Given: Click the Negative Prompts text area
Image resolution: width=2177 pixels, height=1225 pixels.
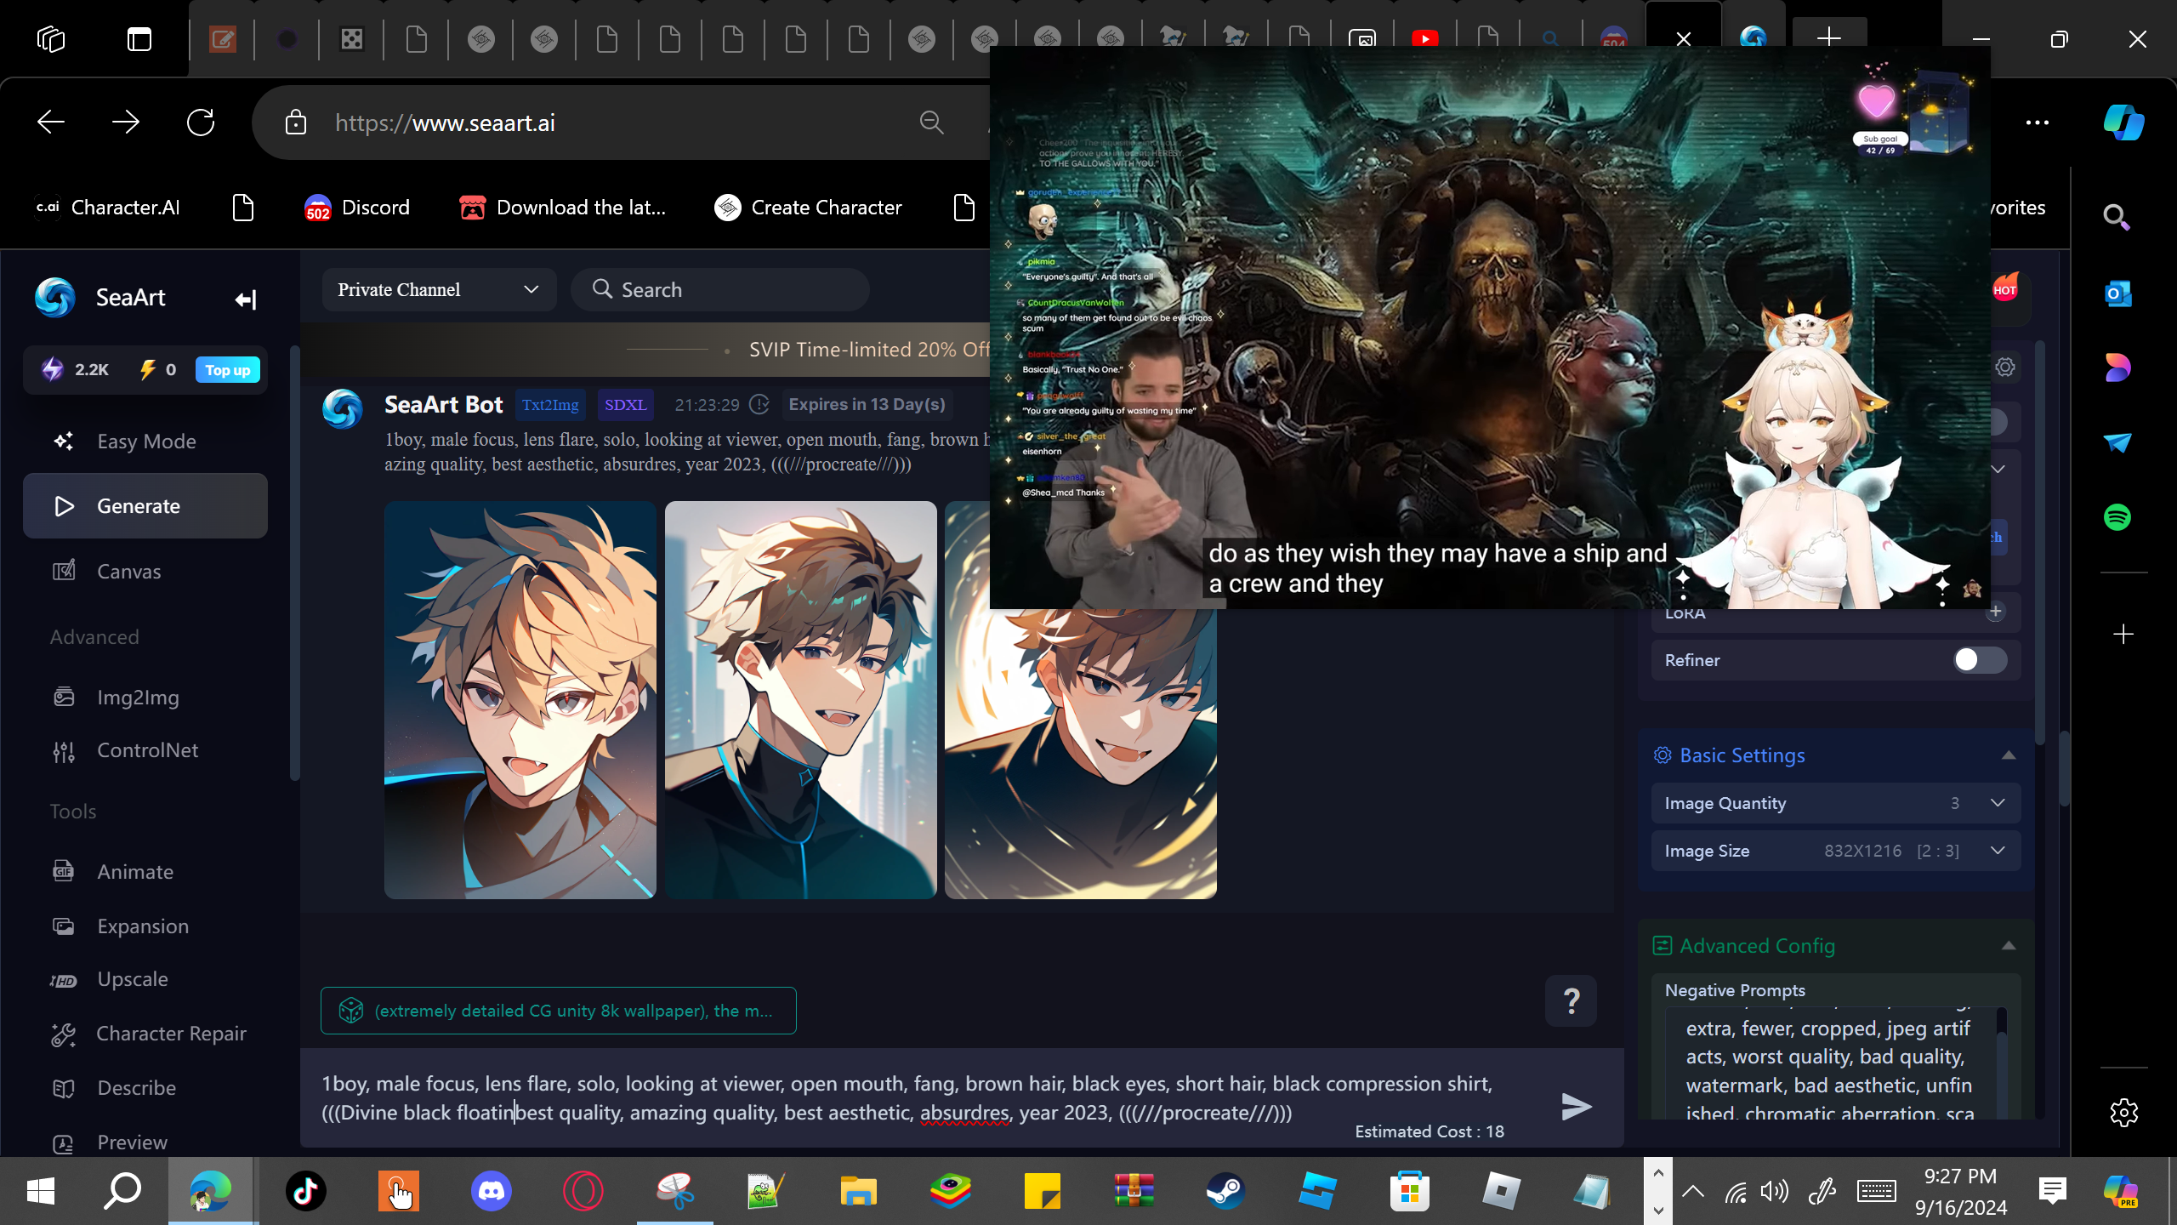Looking at the screenshot, I should pyautogui.click(x=1828, y=1065).
